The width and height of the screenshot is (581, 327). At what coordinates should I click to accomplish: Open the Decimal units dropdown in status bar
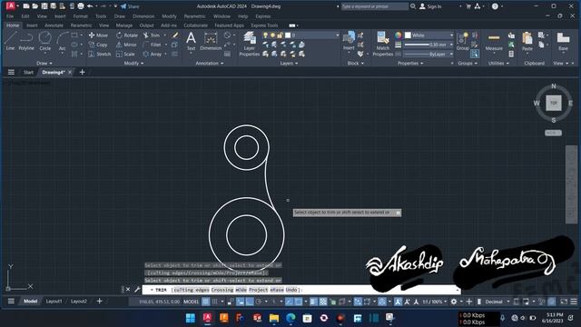(497, 302)
